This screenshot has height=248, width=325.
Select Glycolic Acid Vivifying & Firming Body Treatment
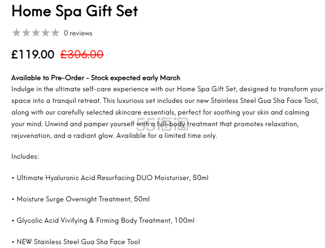click(x=105, y=220)
